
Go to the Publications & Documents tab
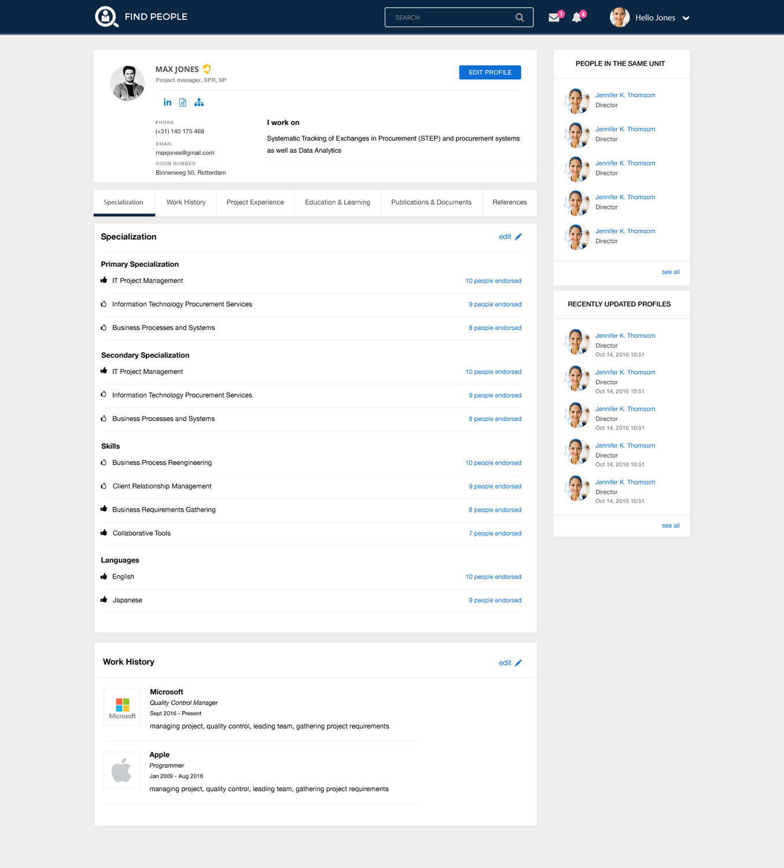[431, 203]
